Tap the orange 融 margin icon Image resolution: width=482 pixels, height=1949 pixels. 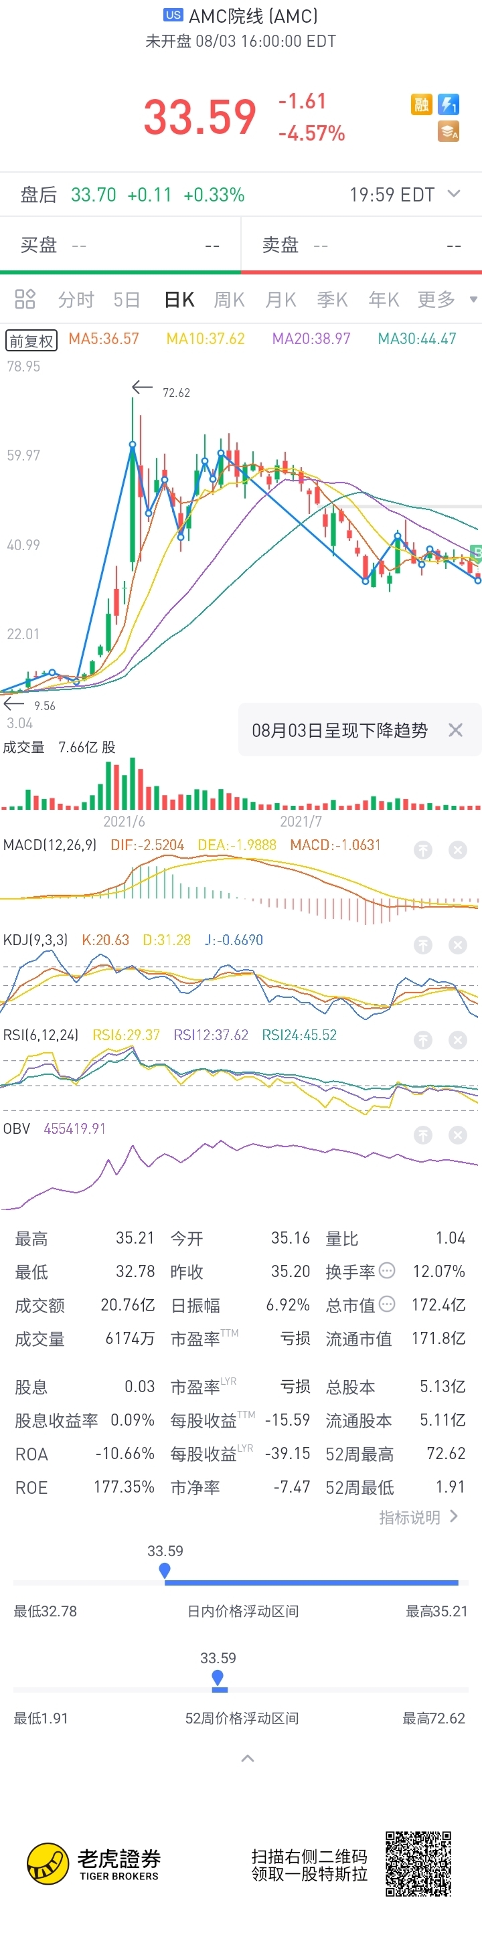tap(422, 104)
